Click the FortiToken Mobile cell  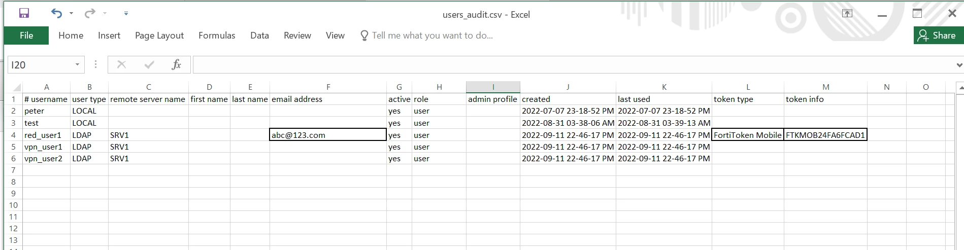click(x=748, y=135)
